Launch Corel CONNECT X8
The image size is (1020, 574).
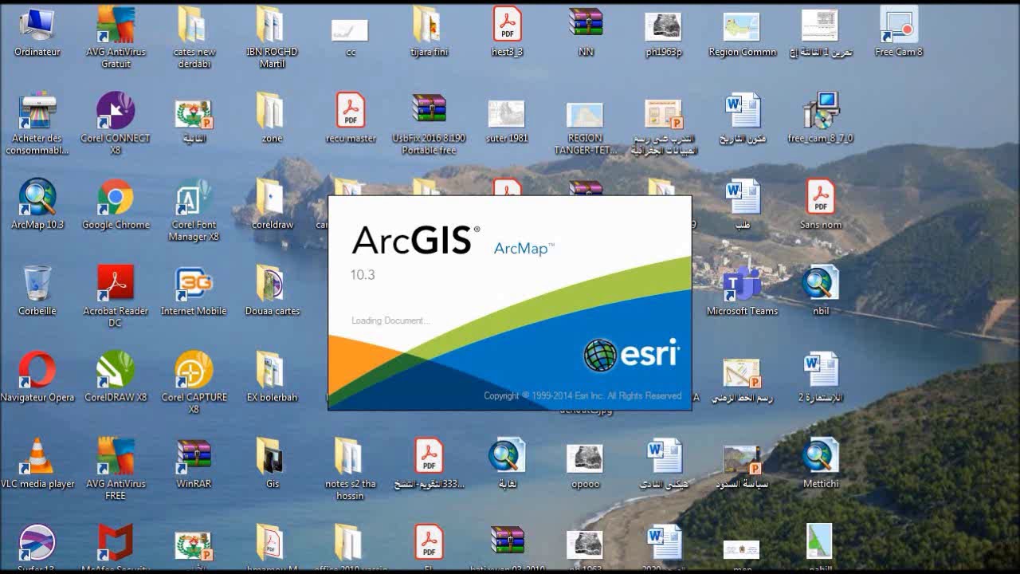pos(116,112)
